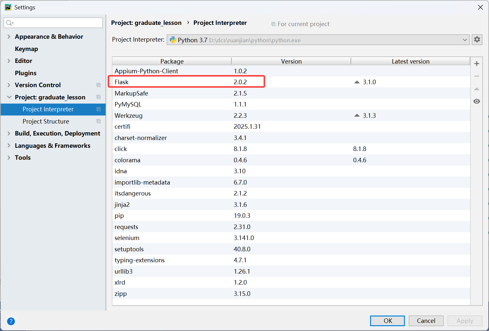489x331 pixels.
Task: Select the pip package row
Action: pos(291,216)
